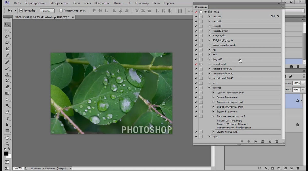Select the Blur tool

[x=7, y=99]
